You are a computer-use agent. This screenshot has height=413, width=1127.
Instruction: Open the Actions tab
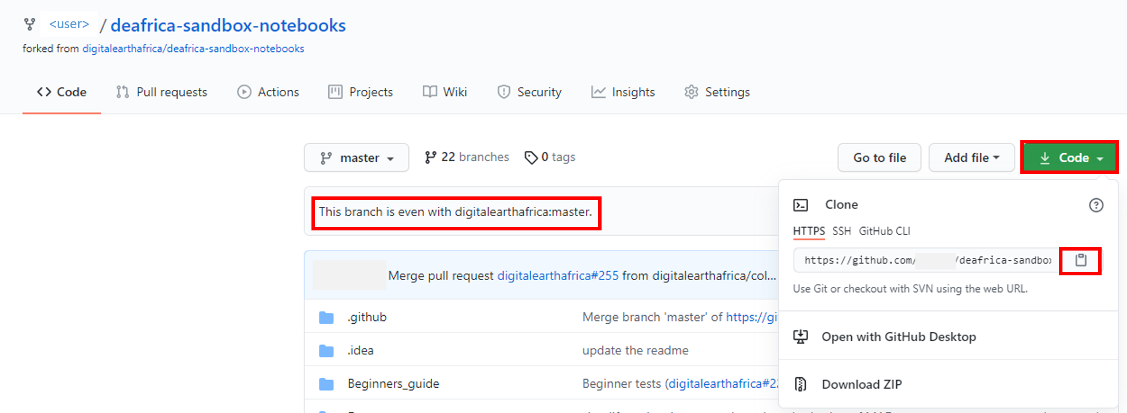point(268,92)
